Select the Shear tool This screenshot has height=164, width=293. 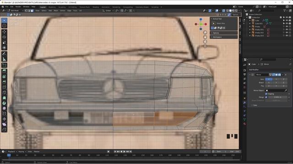[x=4, y=124]
